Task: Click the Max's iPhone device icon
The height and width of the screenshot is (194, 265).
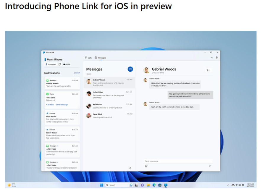Action: pos(45,59)
